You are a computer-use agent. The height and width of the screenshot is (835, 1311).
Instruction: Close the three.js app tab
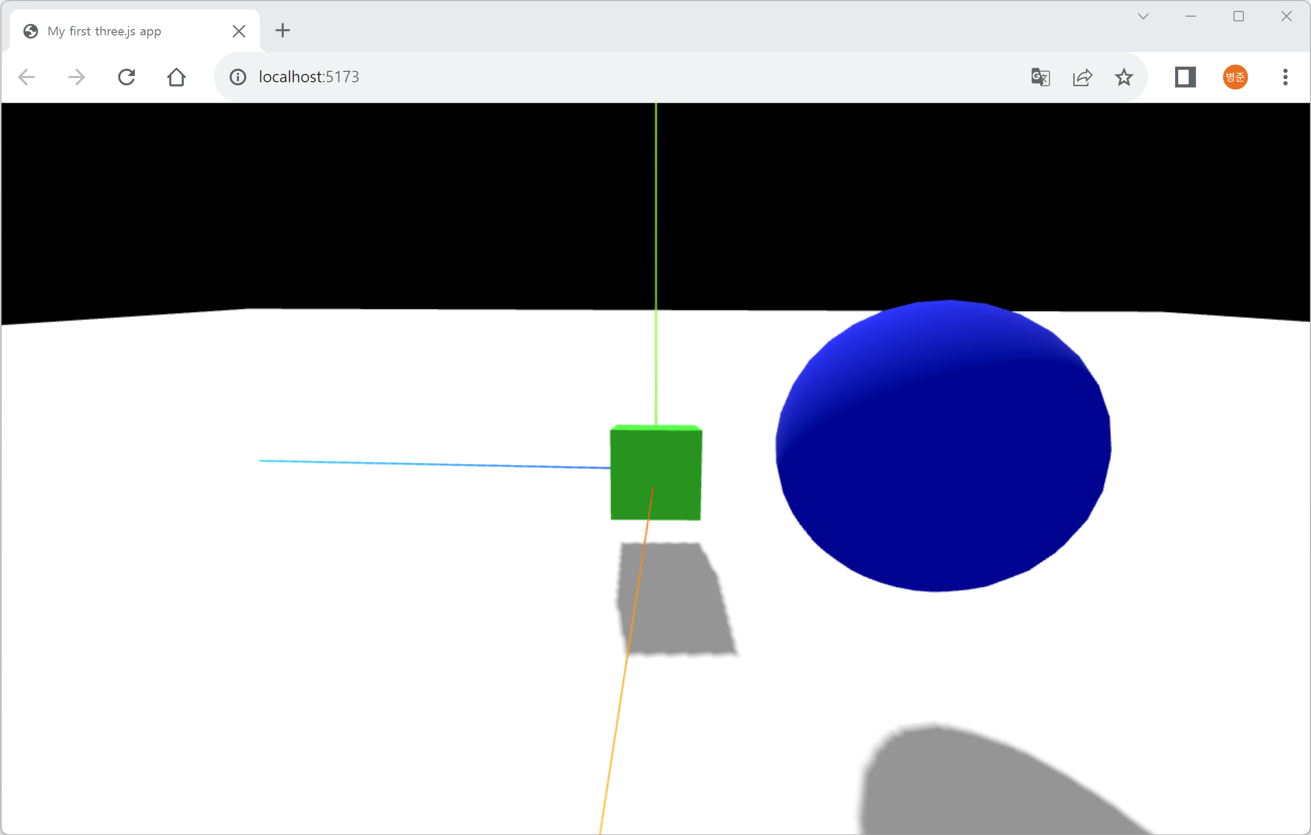(238, 31)
